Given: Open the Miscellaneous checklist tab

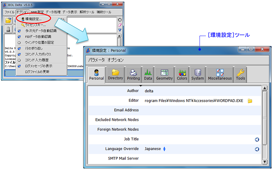Looking at the screenshot, I should (x=220, y=74).
